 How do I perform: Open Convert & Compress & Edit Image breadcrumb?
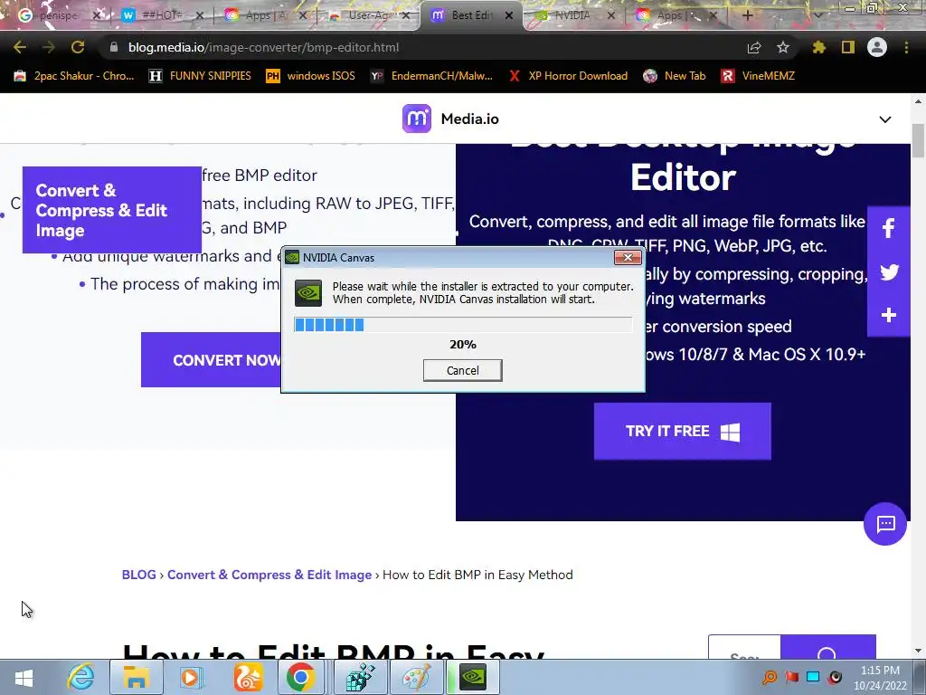click(269, 575)
